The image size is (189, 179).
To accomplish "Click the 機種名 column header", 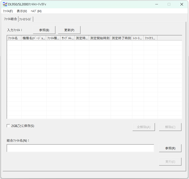I will tap(34, 38).
